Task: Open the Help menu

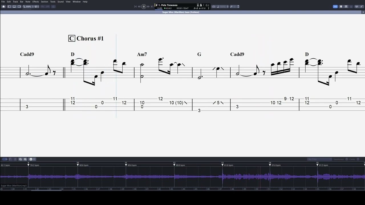Action: click(85, 2)
